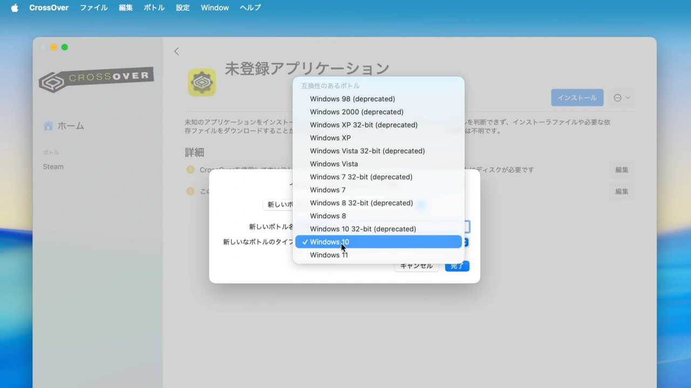Open the Window menu
The image size is (691, 388).
215,8
